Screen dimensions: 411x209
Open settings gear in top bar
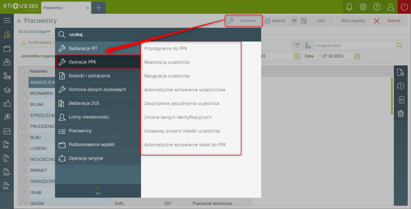pyautogui.click(x=363, y=7)
